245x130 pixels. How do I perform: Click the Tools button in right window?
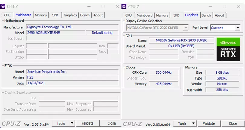[182, 123]
